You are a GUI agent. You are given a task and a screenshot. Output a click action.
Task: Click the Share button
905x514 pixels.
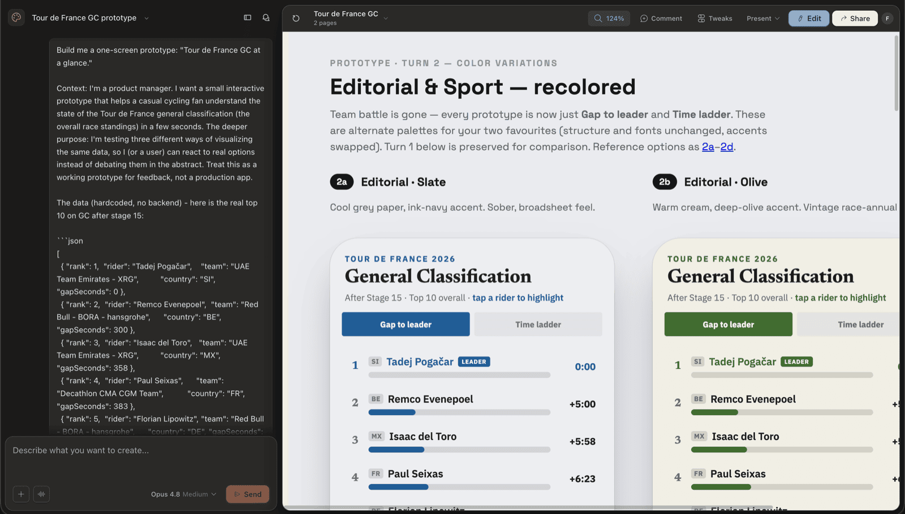click(855, 18)
